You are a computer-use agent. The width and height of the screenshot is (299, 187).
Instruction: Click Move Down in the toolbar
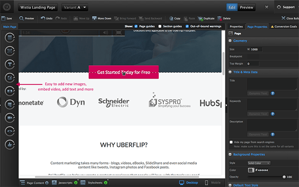pyautogui.click(x=102, y=18)
